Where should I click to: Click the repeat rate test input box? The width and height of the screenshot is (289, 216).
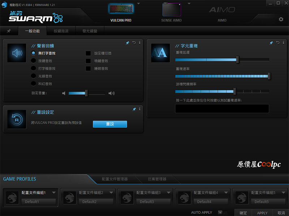point(222,109)
